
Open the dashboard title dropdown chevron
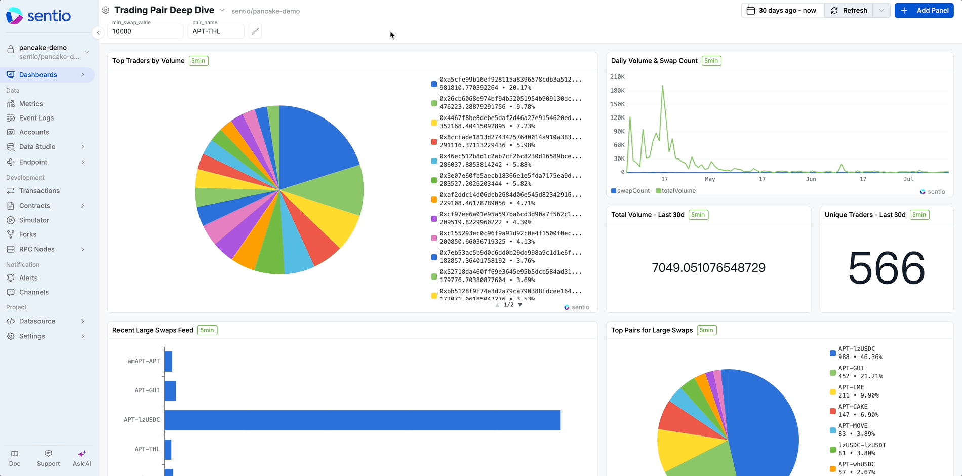click(222, 10)
